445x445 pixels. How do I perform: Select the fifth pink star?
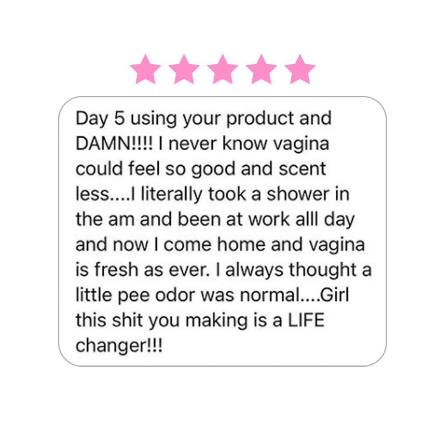coord(300,70)
